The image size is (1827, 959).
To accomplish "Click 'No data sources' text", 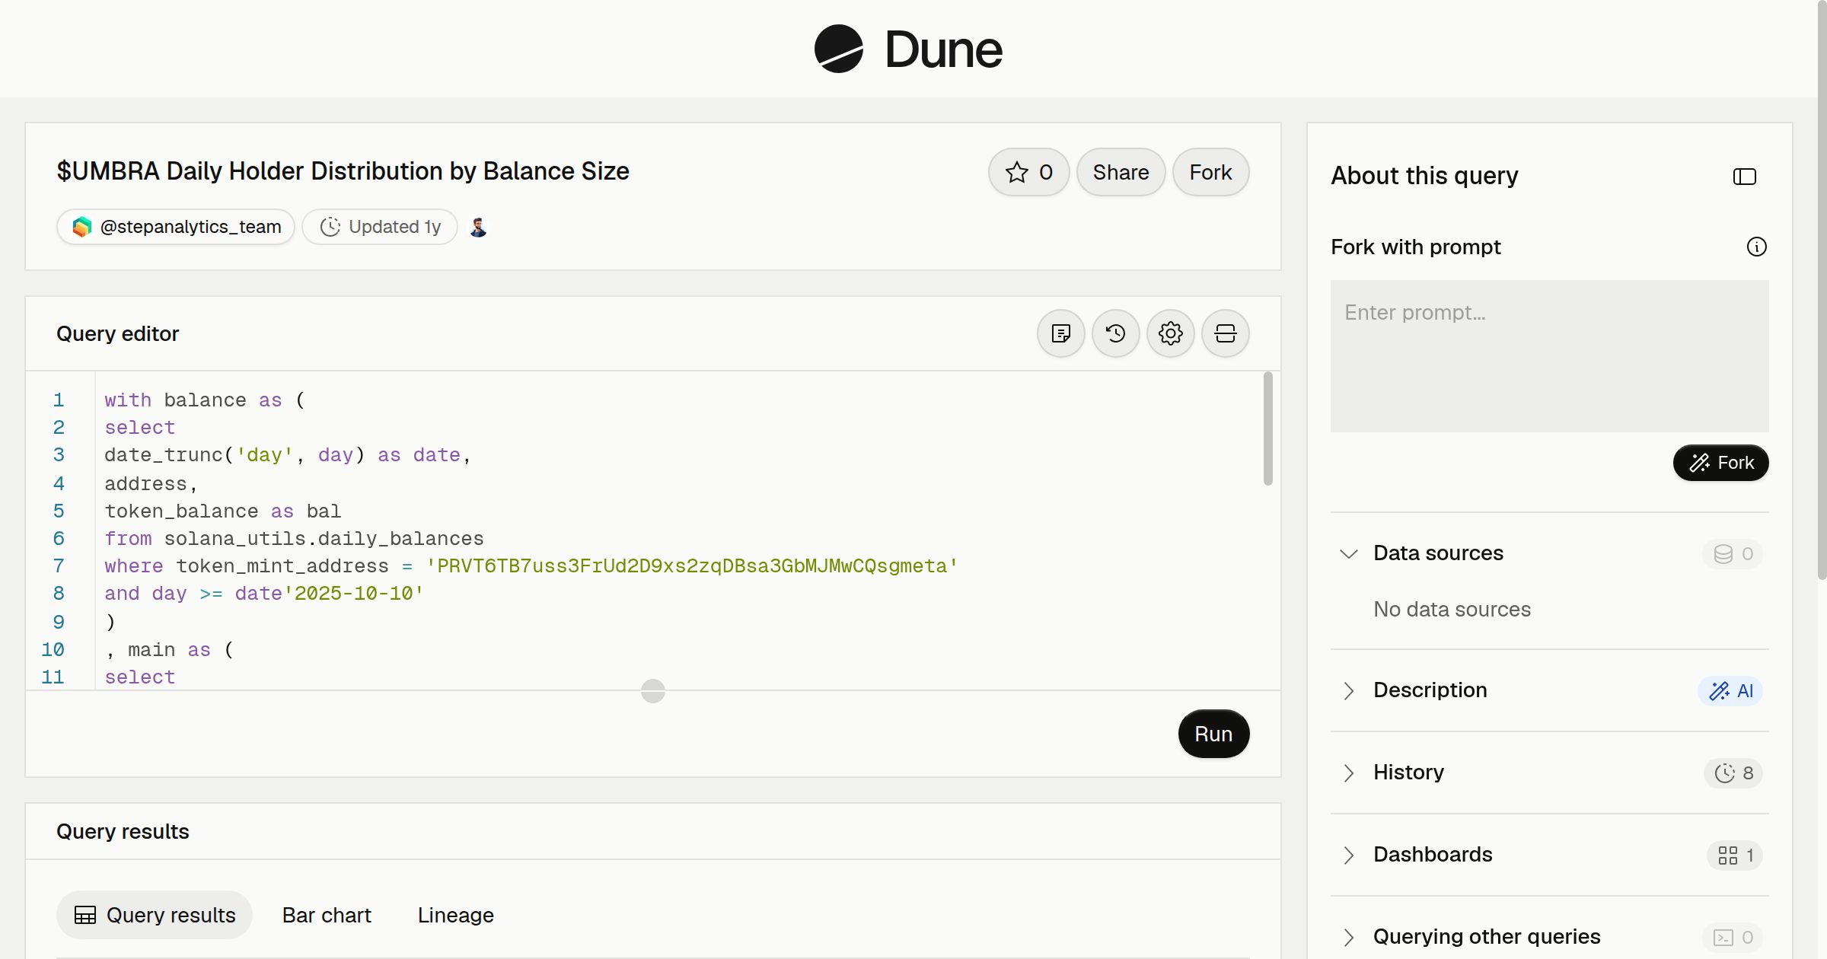I will click(1452, 610).
